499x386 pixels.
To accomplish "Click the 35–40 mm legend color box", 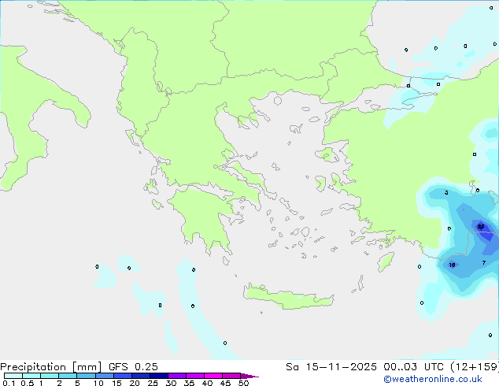I will pos(194,376).
